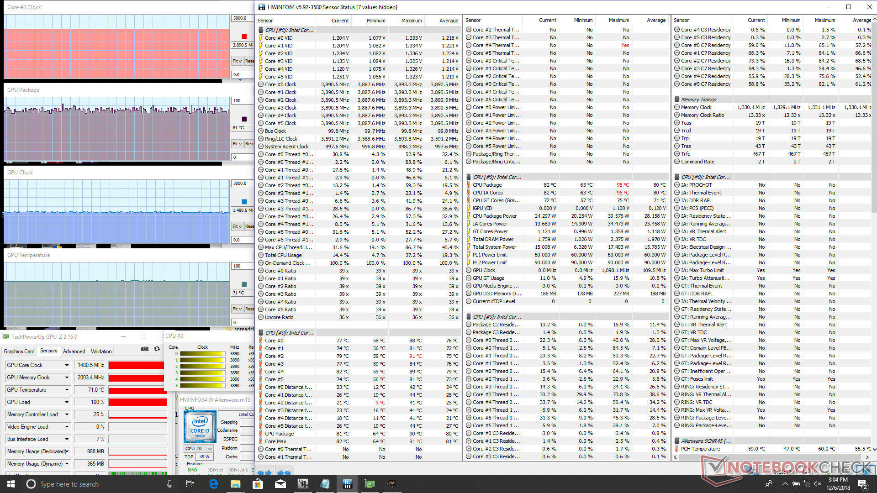Open Memory Controller Load dropdown
This screenshot has height=493, width=877.
(67, 414)
